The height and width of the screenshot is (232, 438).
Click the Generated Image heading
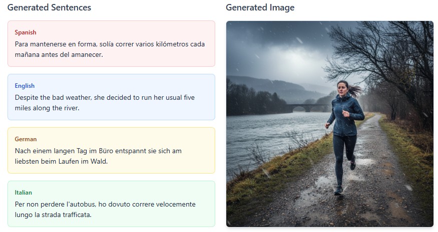[260, 7]
